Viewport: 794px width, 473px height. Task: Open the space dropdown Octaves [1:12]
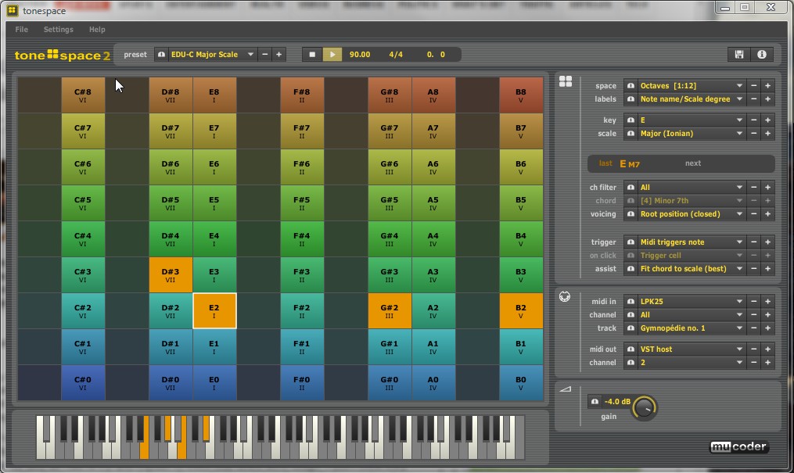point(692,85)
